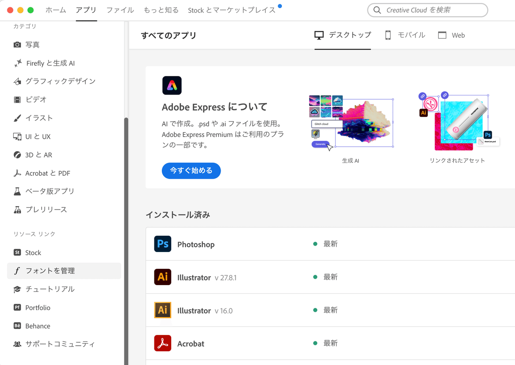Select the デスクトップ apps tab label
This screenshot has width=515, height=365.
pyautogui.click(x=350, y=35)
